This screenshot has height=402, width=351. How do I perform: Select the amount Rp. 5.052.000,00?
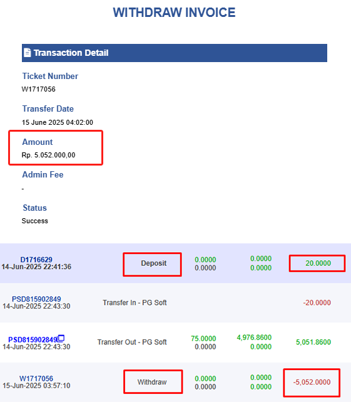[48, 155]
